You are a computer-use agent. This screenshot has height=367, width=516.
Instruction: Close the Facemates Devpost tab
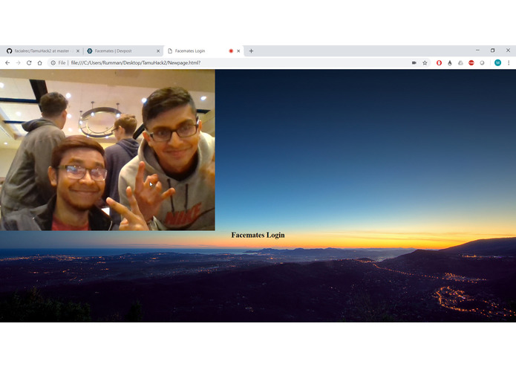pos(158,51)
